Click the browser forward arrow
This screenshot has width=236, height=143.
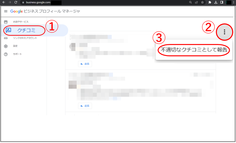[10, 2]
